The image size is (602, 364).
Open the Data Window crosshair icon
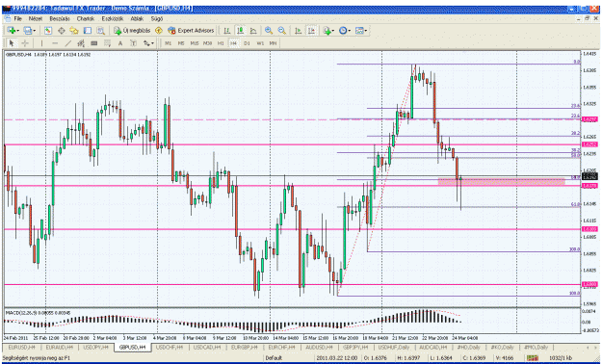click(x=61, y=31)
